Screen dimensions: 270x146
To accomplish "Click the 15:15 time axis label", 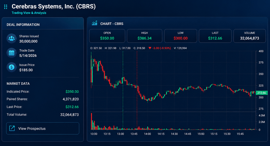I will (214, 134).
